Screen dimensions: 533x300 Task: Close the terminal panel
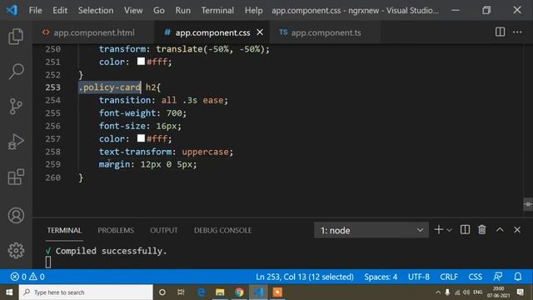point(517,230)
